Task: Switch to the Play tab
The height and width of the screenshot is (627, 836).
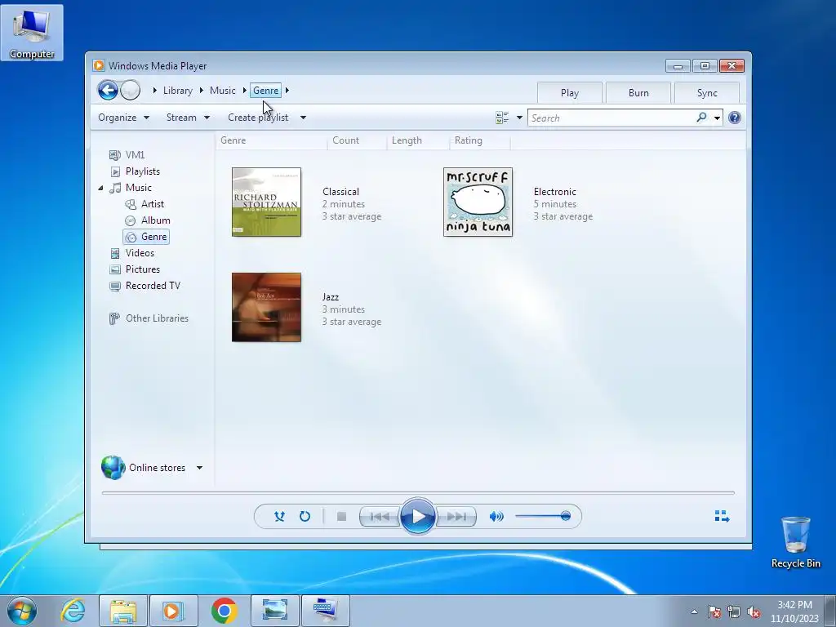Action: click(x=569, y=93)
